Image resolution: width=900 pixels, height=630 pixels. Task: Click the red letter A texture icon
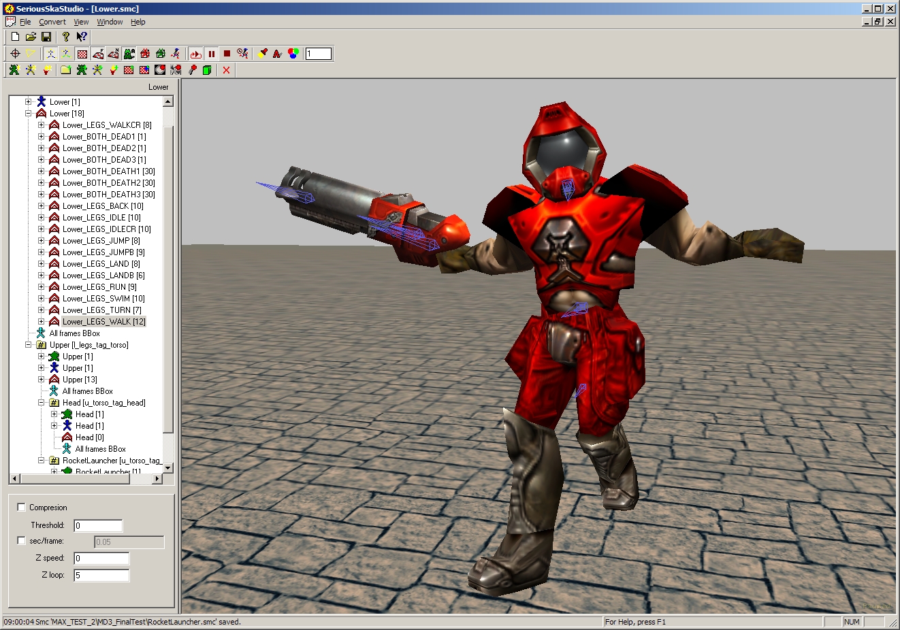278,54
